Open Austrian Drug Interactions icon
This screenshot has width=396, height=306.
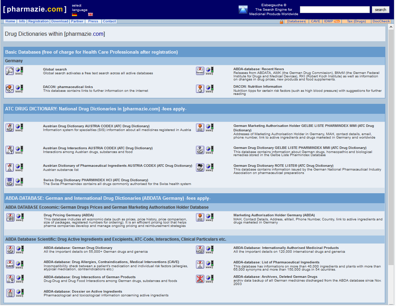coord(10,150)
